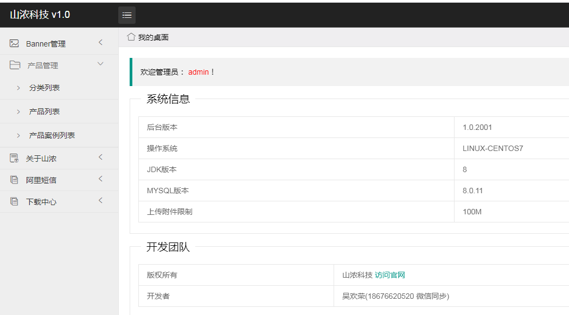This screenshot has width=569, height=315.
Task: Collapse the 产品管理 menu chevron
Action: point(100,64)
